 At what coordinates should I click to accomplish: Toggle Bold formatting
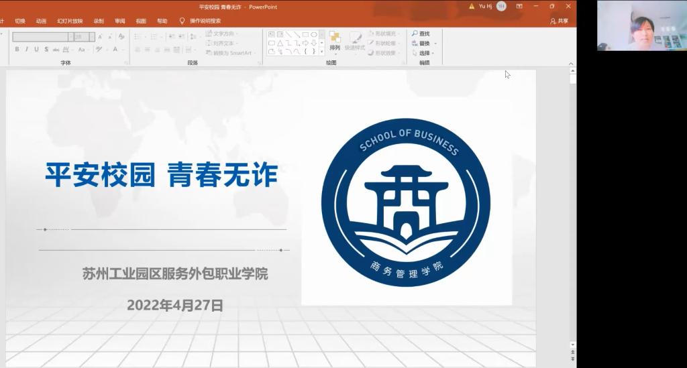tap(17, 50)
